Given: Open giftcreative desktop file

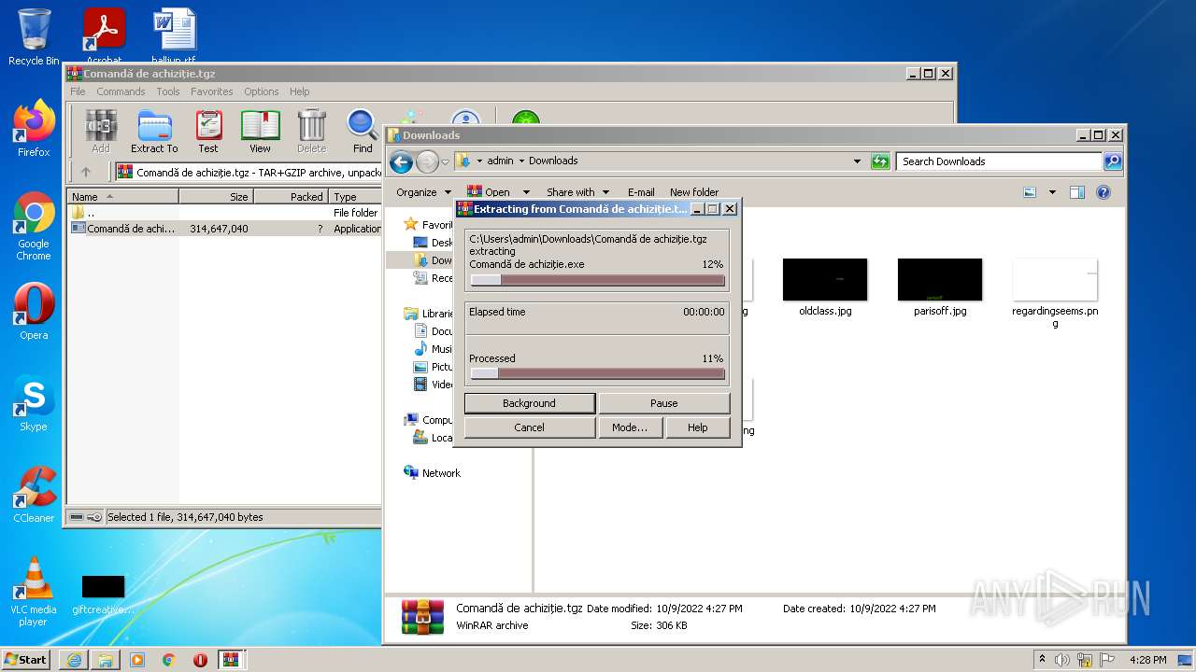Looking at the screenshot, I should tap(103, 595).
